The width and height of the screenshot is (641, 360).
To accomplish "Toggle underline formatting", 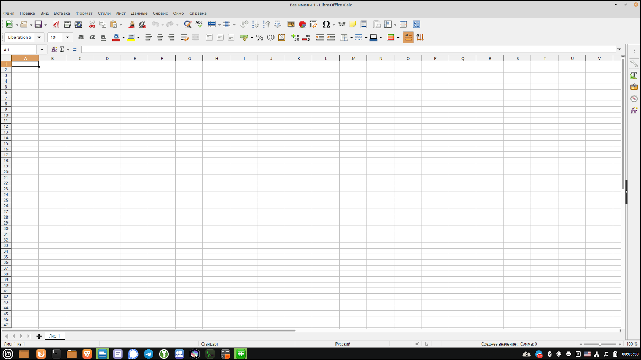I will [x=103, y=37].
